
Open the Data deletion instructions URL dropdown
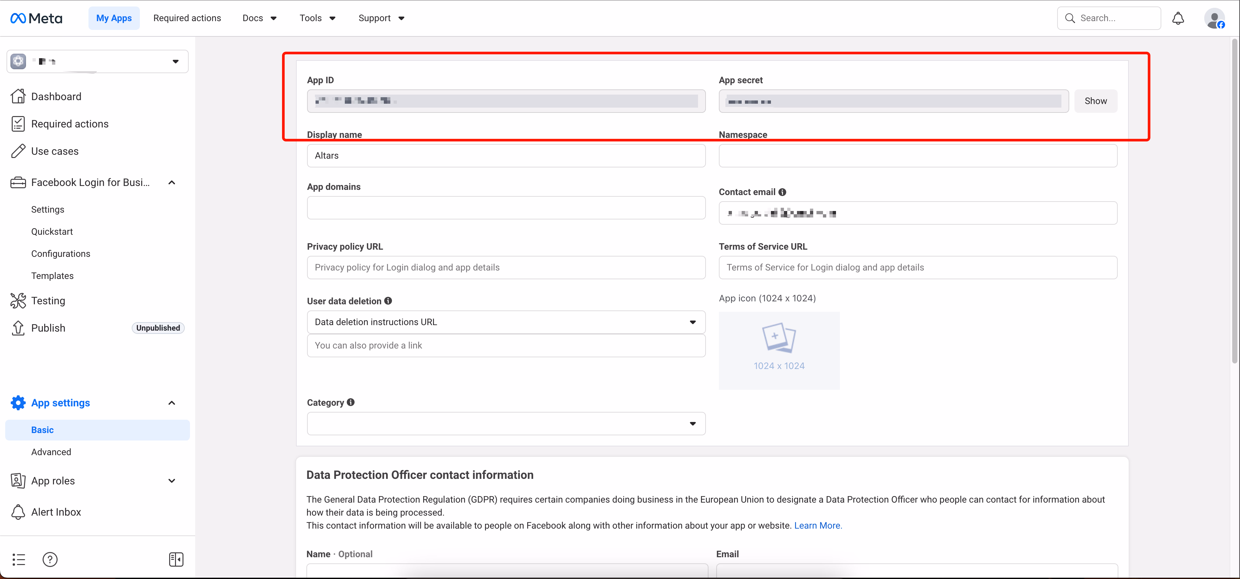[506, 322]
